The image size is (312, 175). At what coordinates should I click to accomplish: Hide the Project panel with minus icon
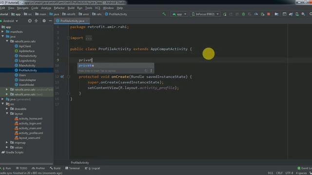[x=50, y=20]
